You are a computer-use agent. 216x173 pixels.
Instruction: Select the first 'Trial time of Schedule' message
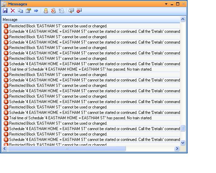tap(80, 69)
